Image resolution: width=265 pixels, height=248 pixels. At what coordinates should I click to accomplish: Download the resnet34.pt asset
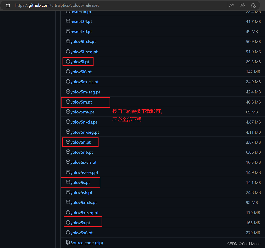point(81,22)
